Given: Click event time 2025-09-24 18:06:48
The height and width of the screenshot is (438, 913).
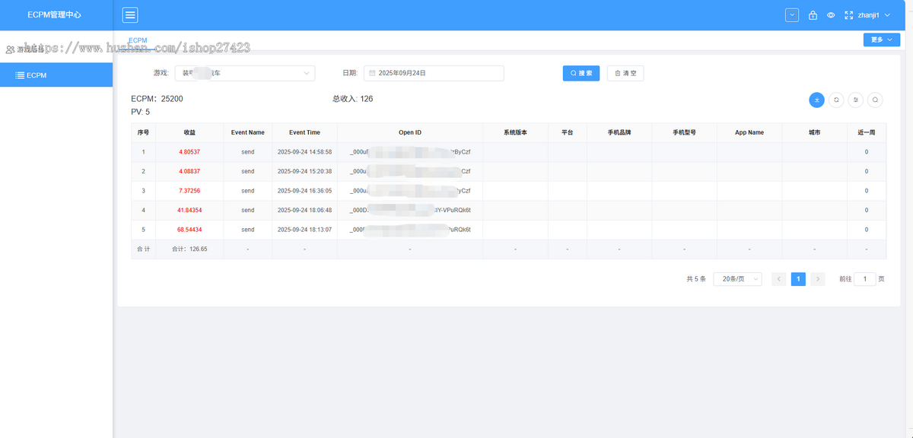Looking at the screenshot, I should point(304,210).
